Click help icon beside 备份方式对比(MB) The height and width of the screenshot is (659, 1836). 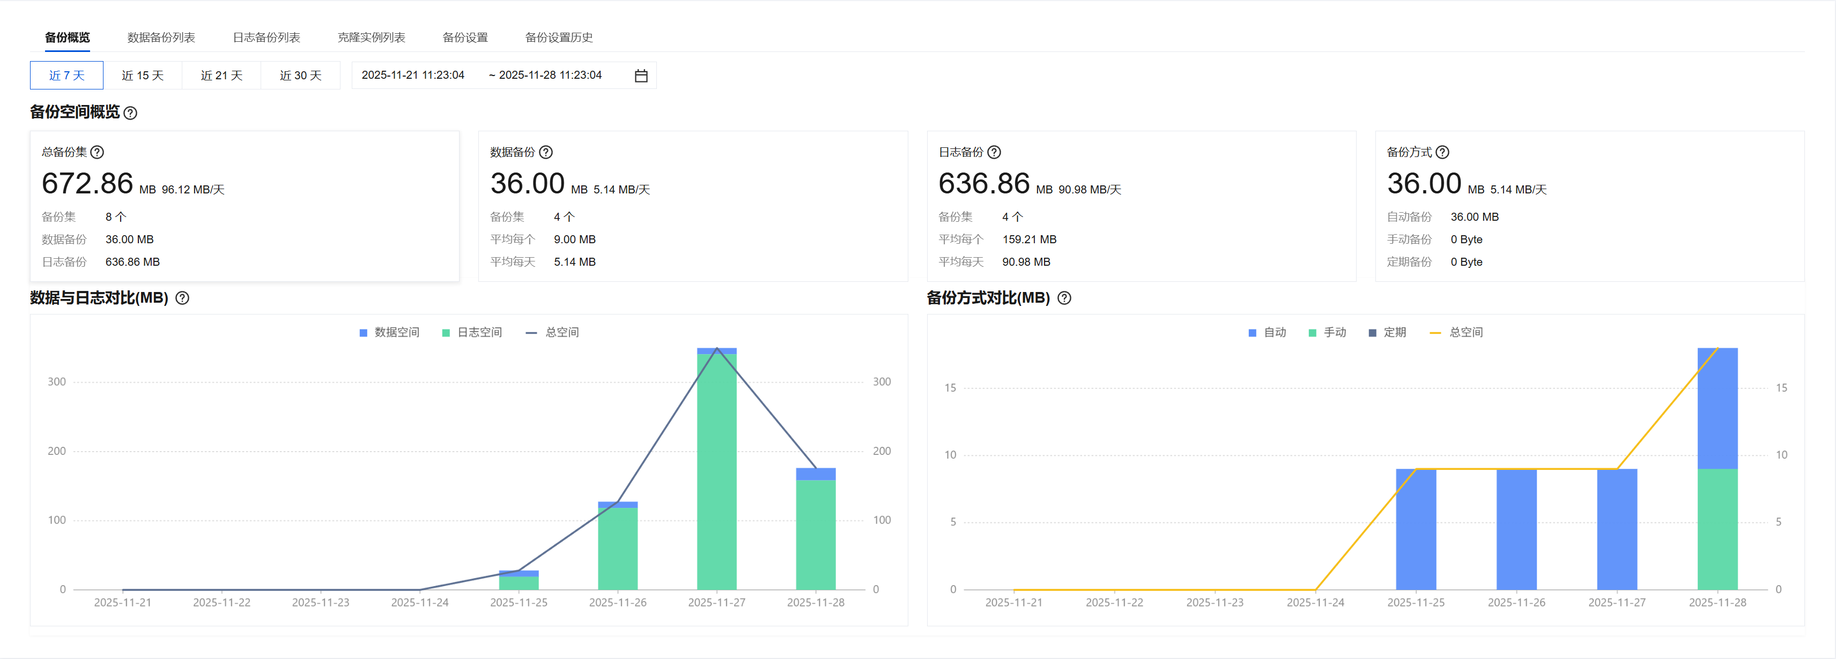[1064, 298]
